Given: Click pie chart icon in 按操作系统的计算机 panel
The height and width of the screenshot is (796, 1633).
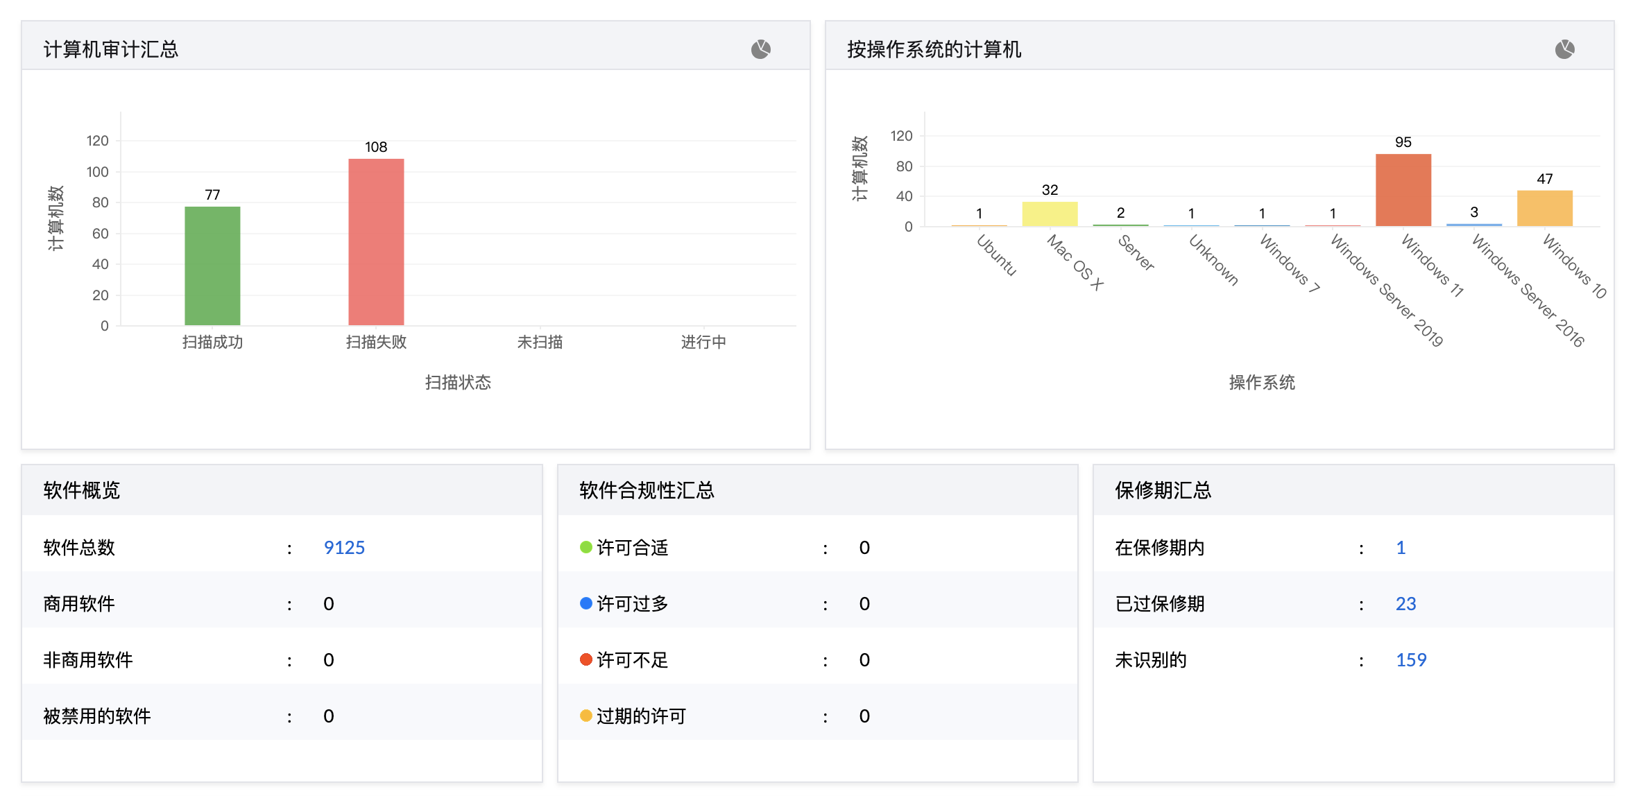Looking at the screenshot, I should tap(1564, 49).
